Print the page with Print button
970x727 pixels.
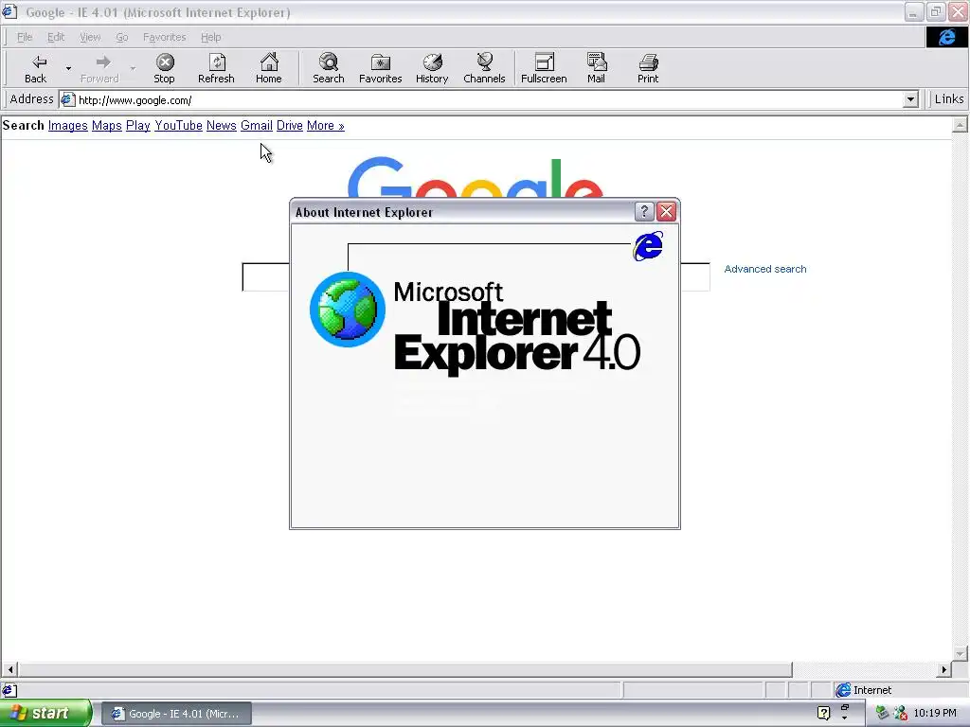point(648,68)
